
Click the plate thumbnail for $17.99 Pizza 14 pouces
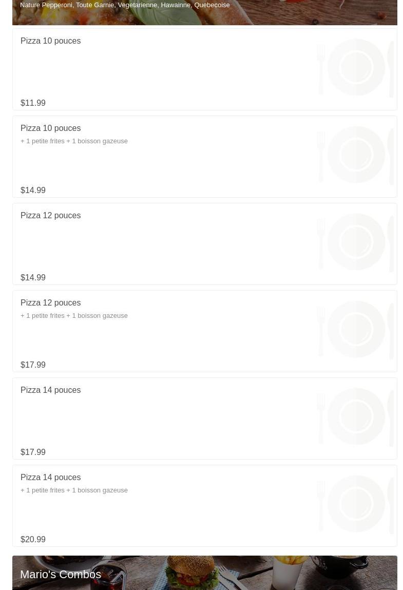coord(356,416)
